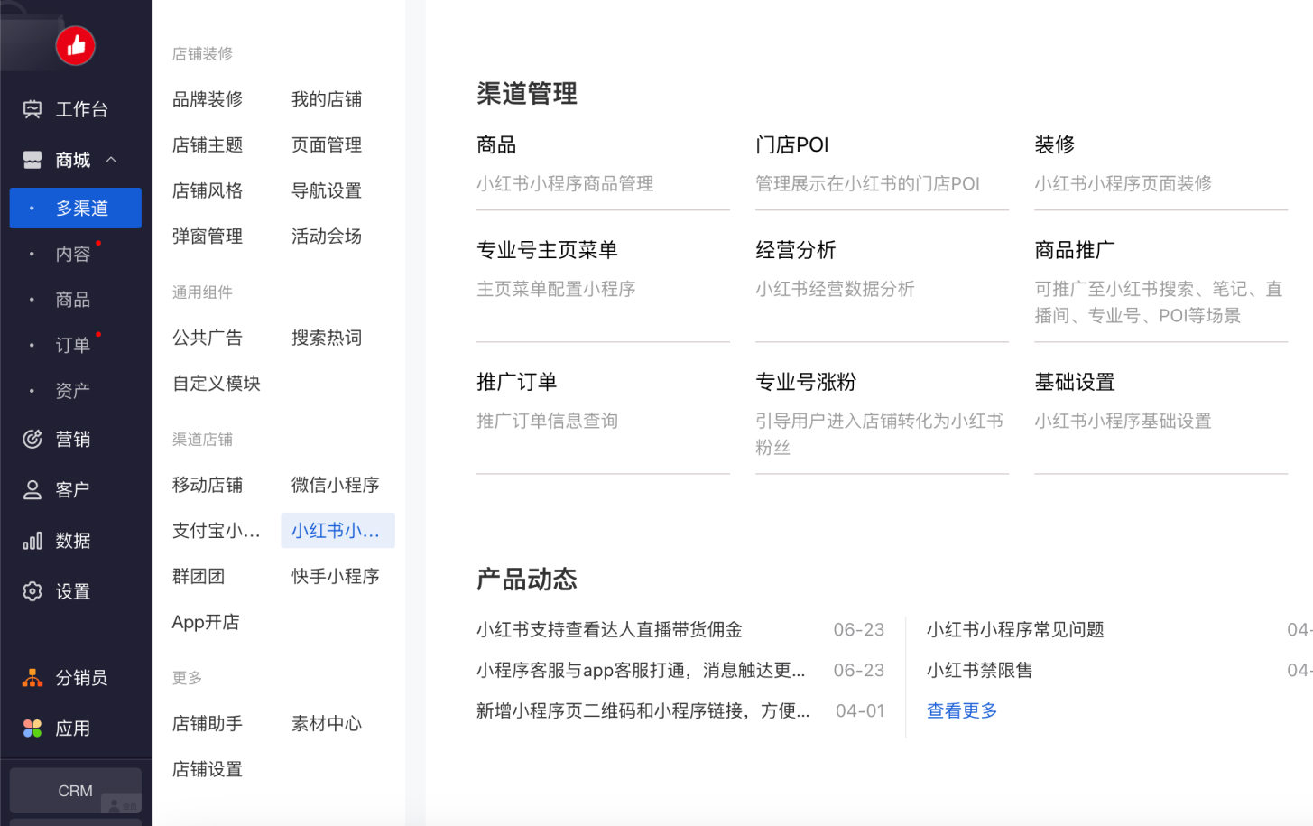This screenshot has width=1313, height=826.
Task: Select highlighted 小红书小... menu item
Action: 338,531
